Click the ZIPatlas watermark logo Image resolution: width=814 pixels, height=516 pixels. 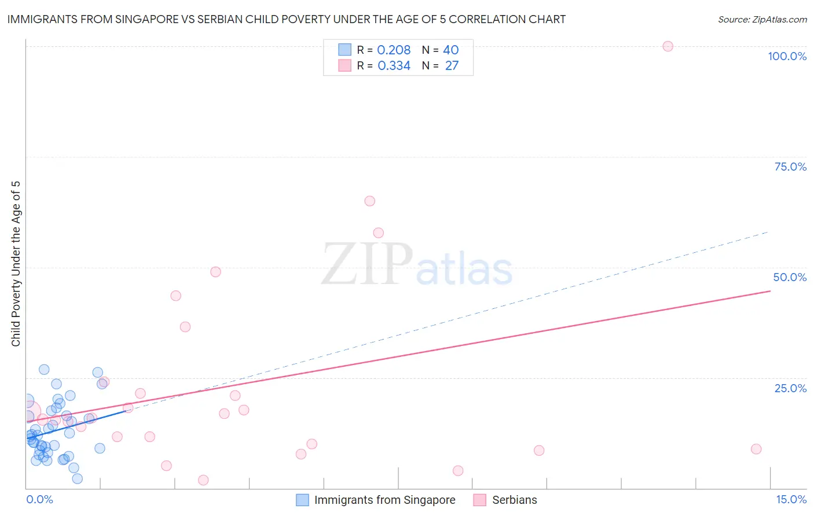tap(417, 264)
